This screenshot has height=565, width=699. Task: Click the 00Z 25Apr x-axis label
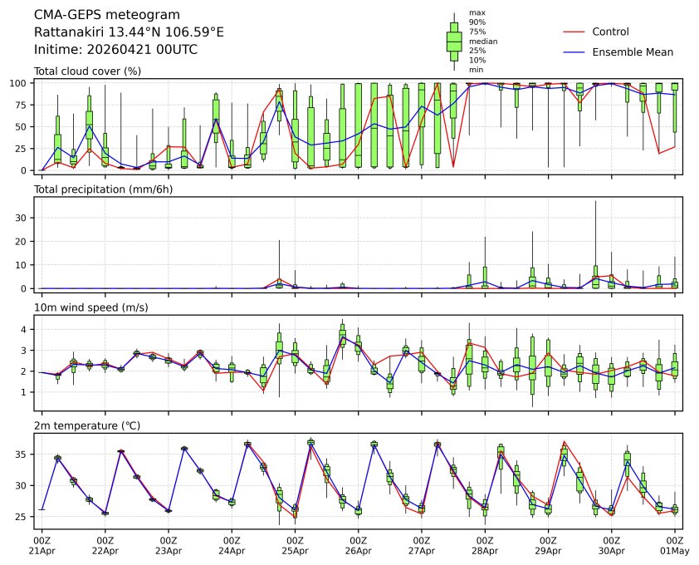click(295, 545)
